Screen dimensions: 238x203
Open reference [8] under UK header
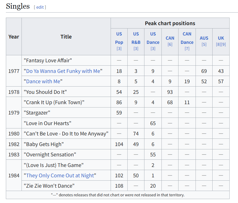218,44
